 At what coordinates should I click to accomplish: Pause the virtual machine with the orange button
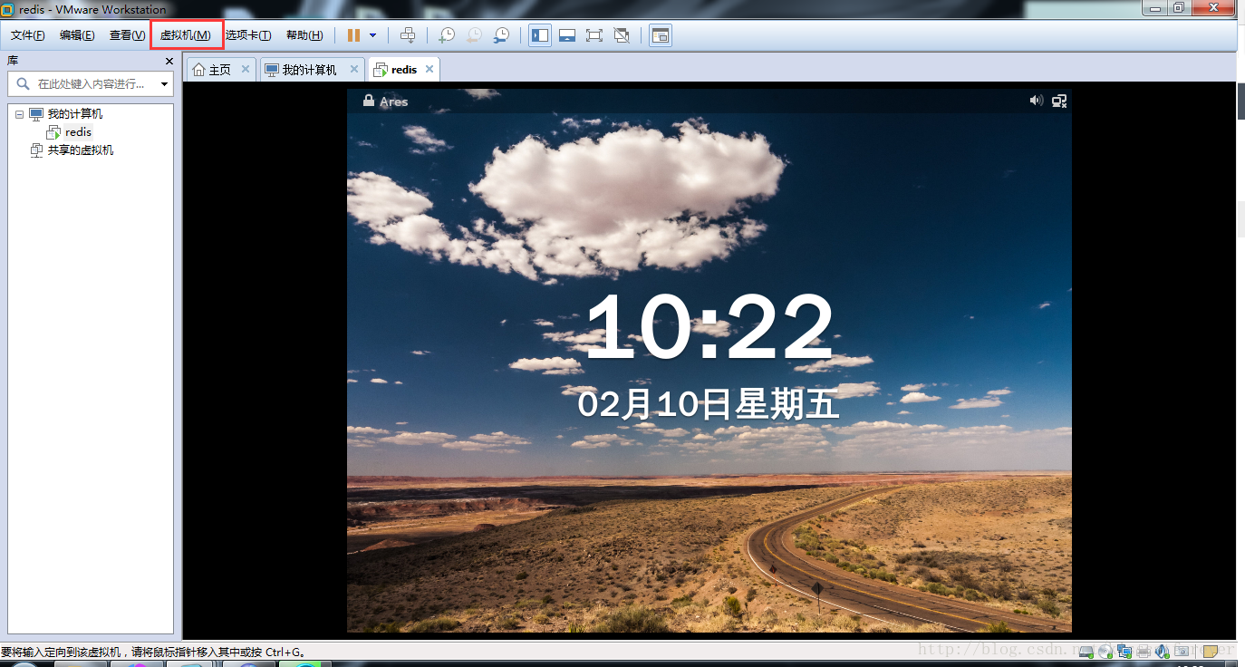point(353,35)
